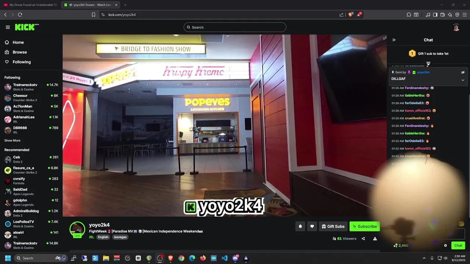Open recommended channel LosPollosTV
Viewport: 470px width, 264px height.
click(31, 224)
